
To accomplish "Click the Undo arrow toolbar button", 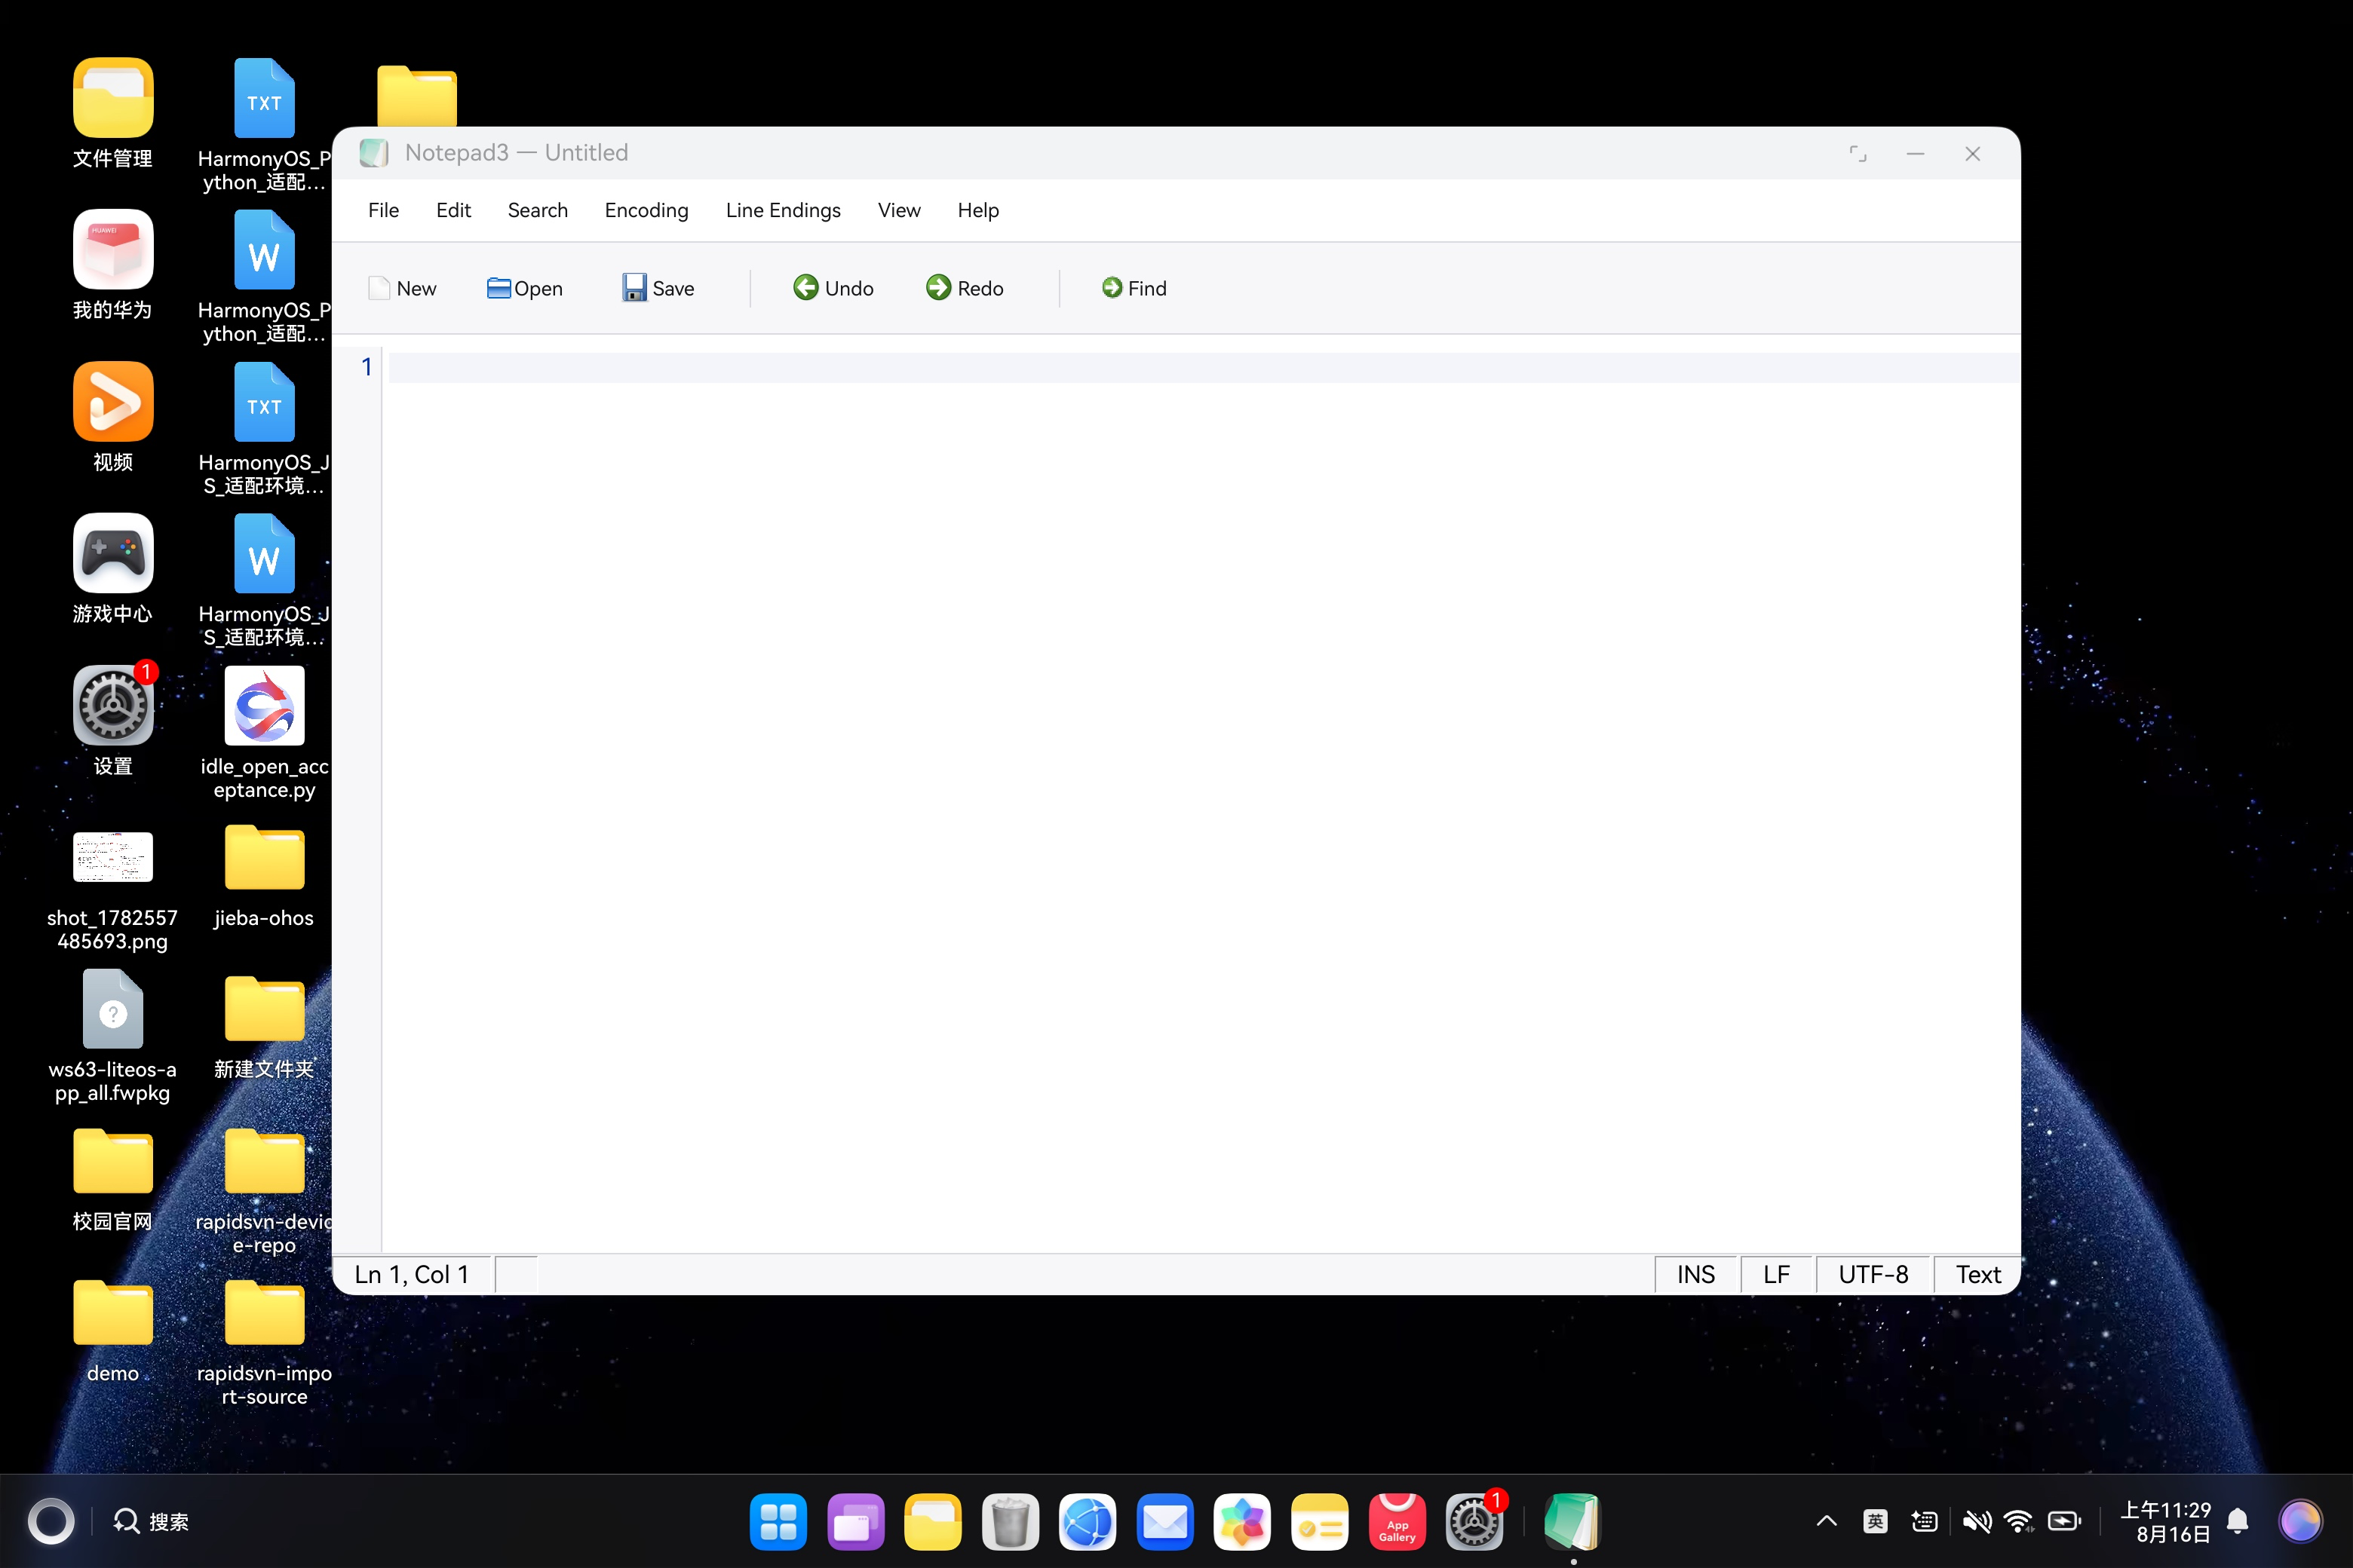I will 833,288.
